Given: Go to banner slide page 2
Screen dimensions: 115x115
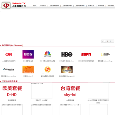Looking at the screenshot, I should (x=108, y=41).
